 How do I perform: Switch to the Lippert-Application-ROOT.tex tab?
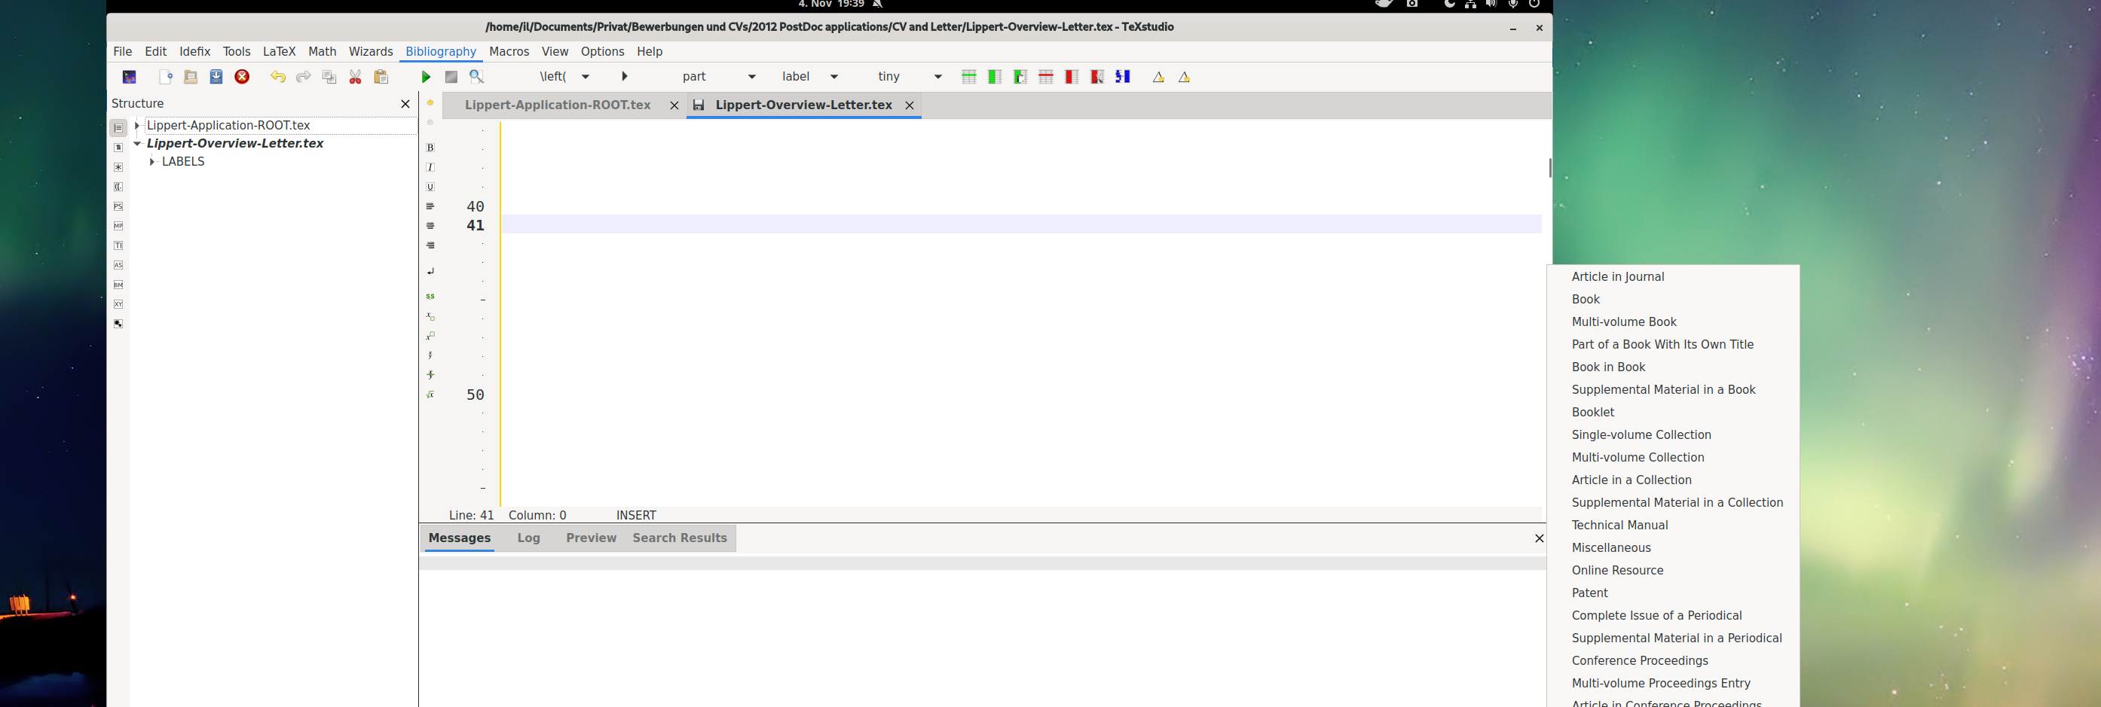557,104
